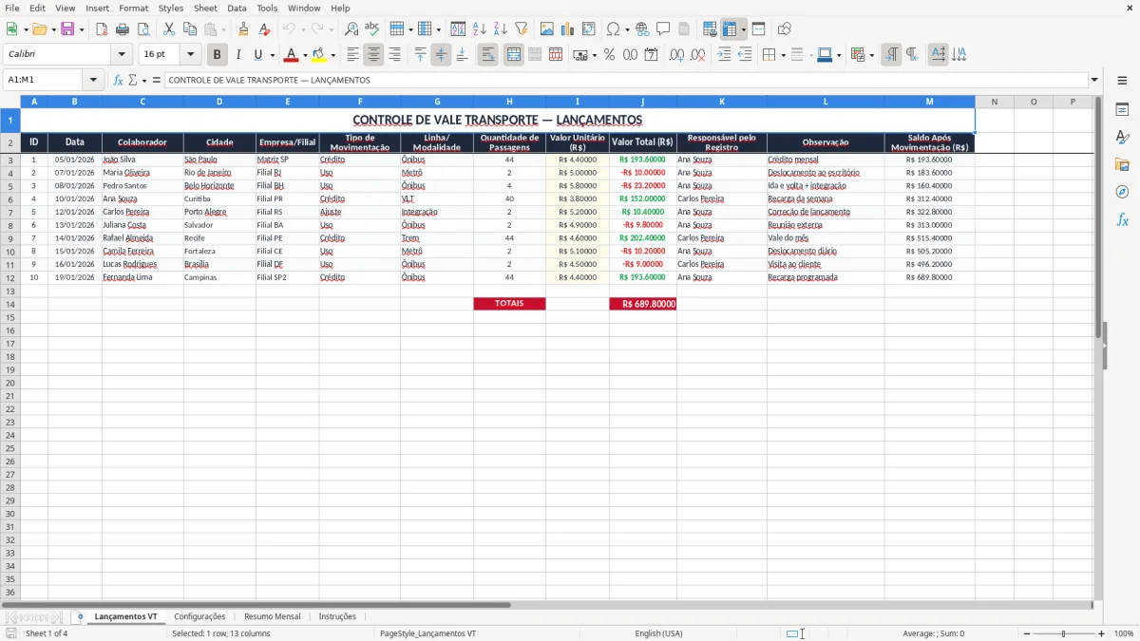Apply the yellow Background Color swatch
The height and width of the screenshot is (641, 1140).
tap(319, 55)
